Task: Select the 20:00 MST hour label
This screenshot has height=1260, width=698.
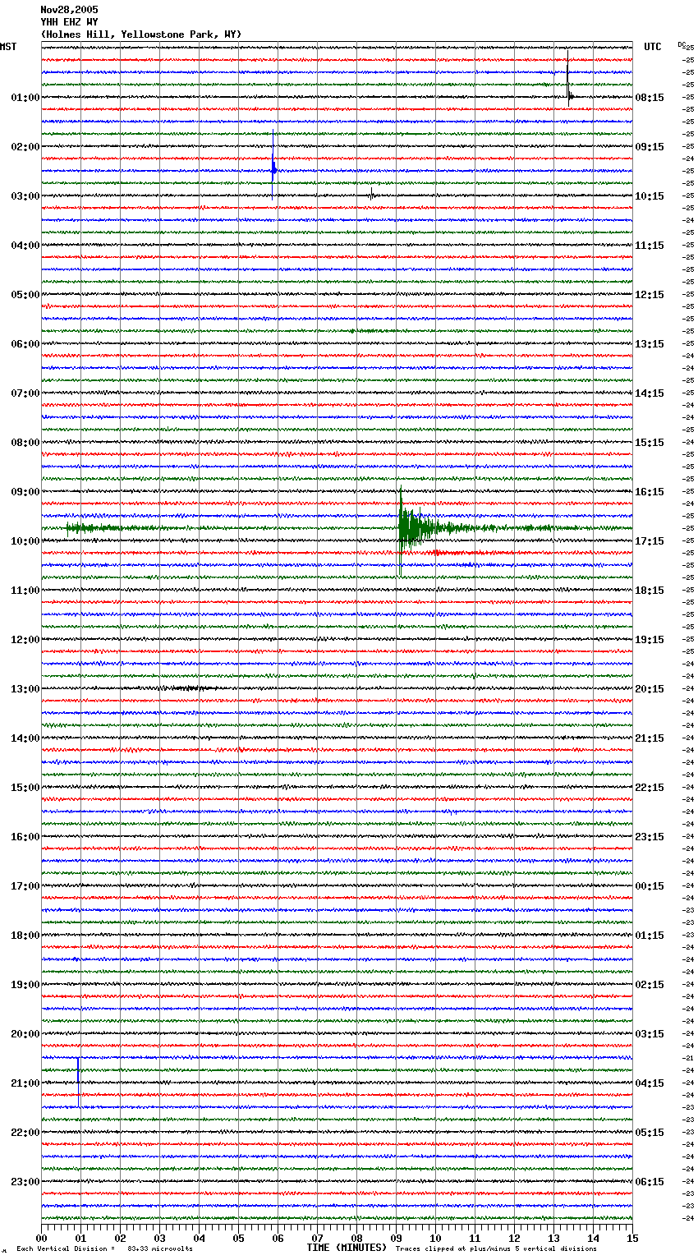Action: (25, 1034)
